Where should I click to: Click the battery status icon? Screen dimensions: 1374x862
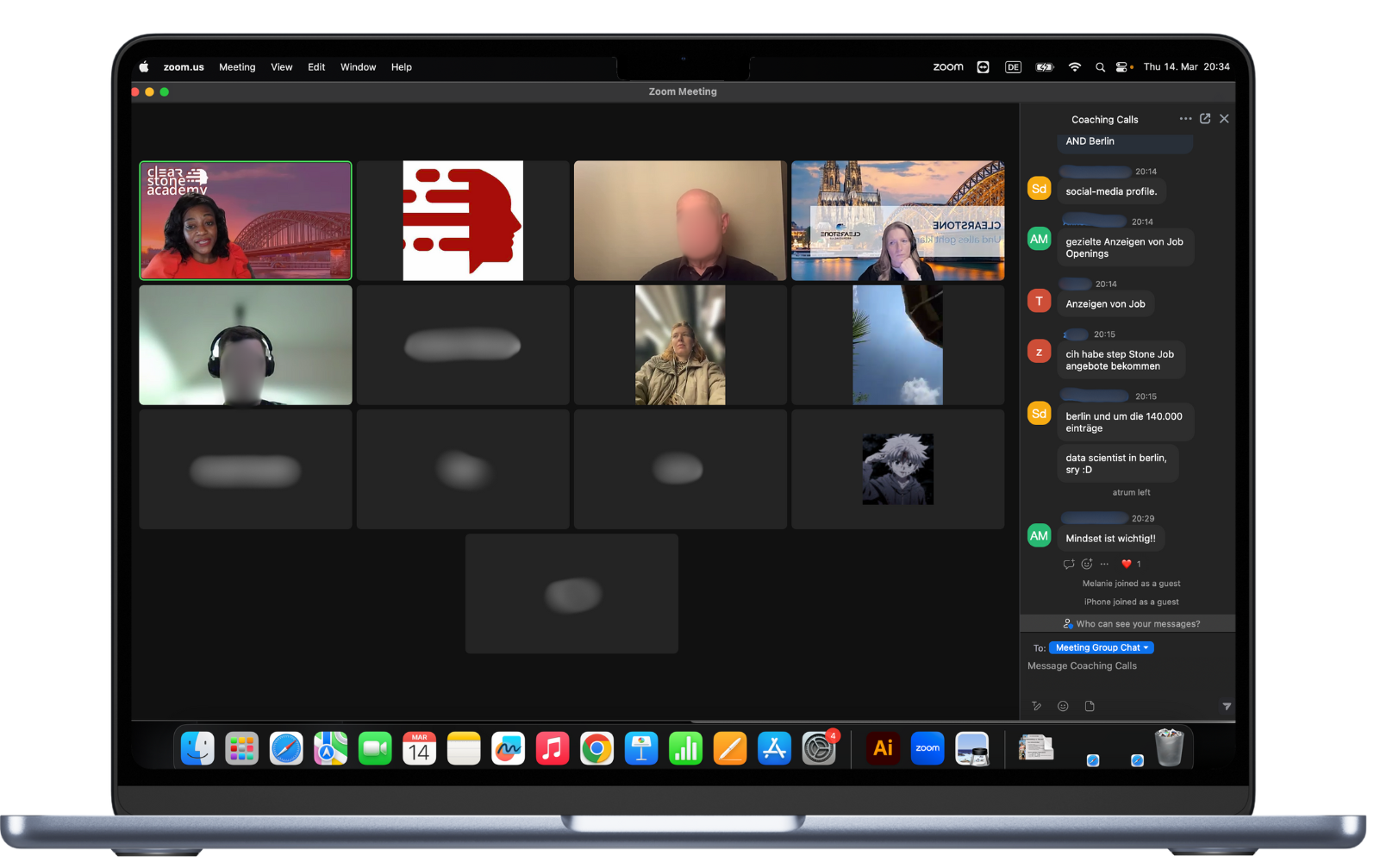tap(1045, 67)
